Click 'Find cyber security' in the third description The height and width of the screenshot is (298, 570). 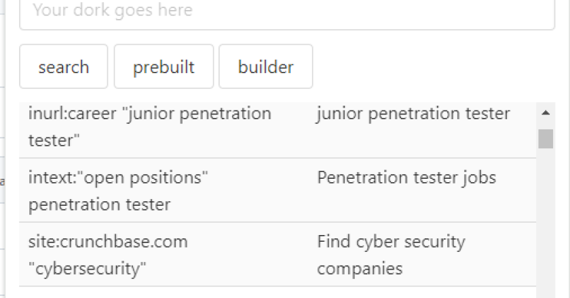coord(390,242)
